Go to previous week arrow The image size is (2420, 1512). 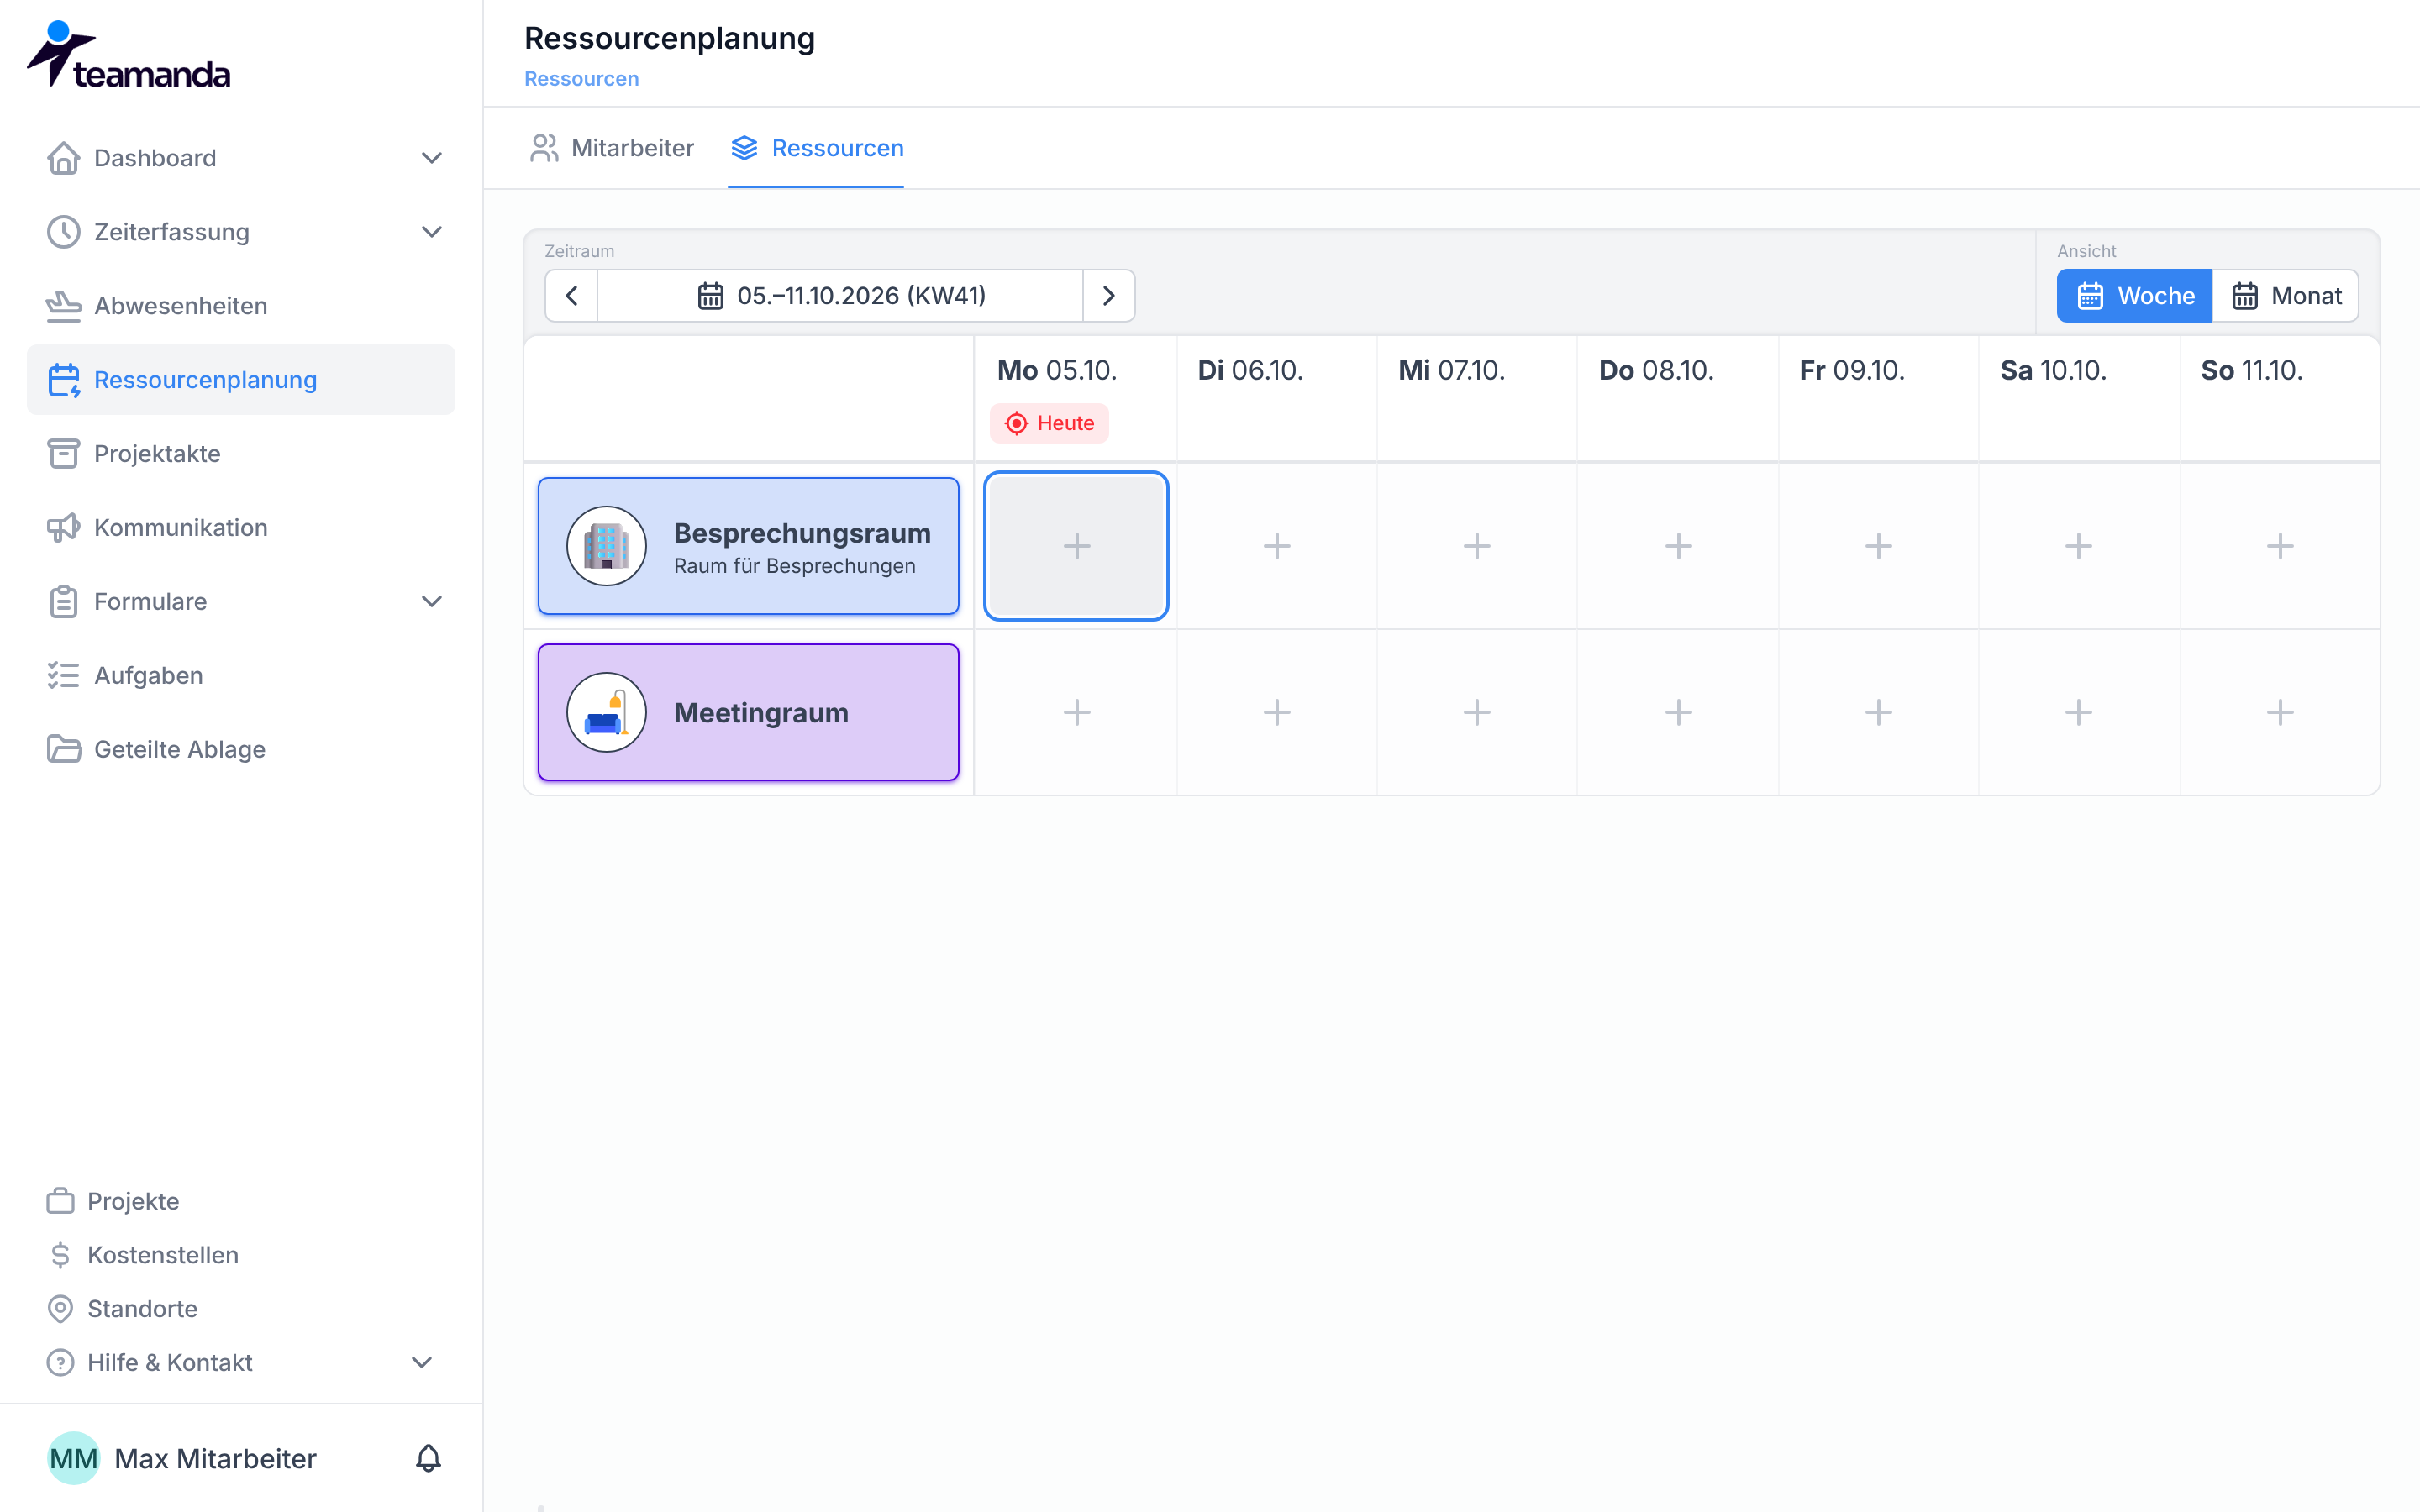tap(572, 296)
